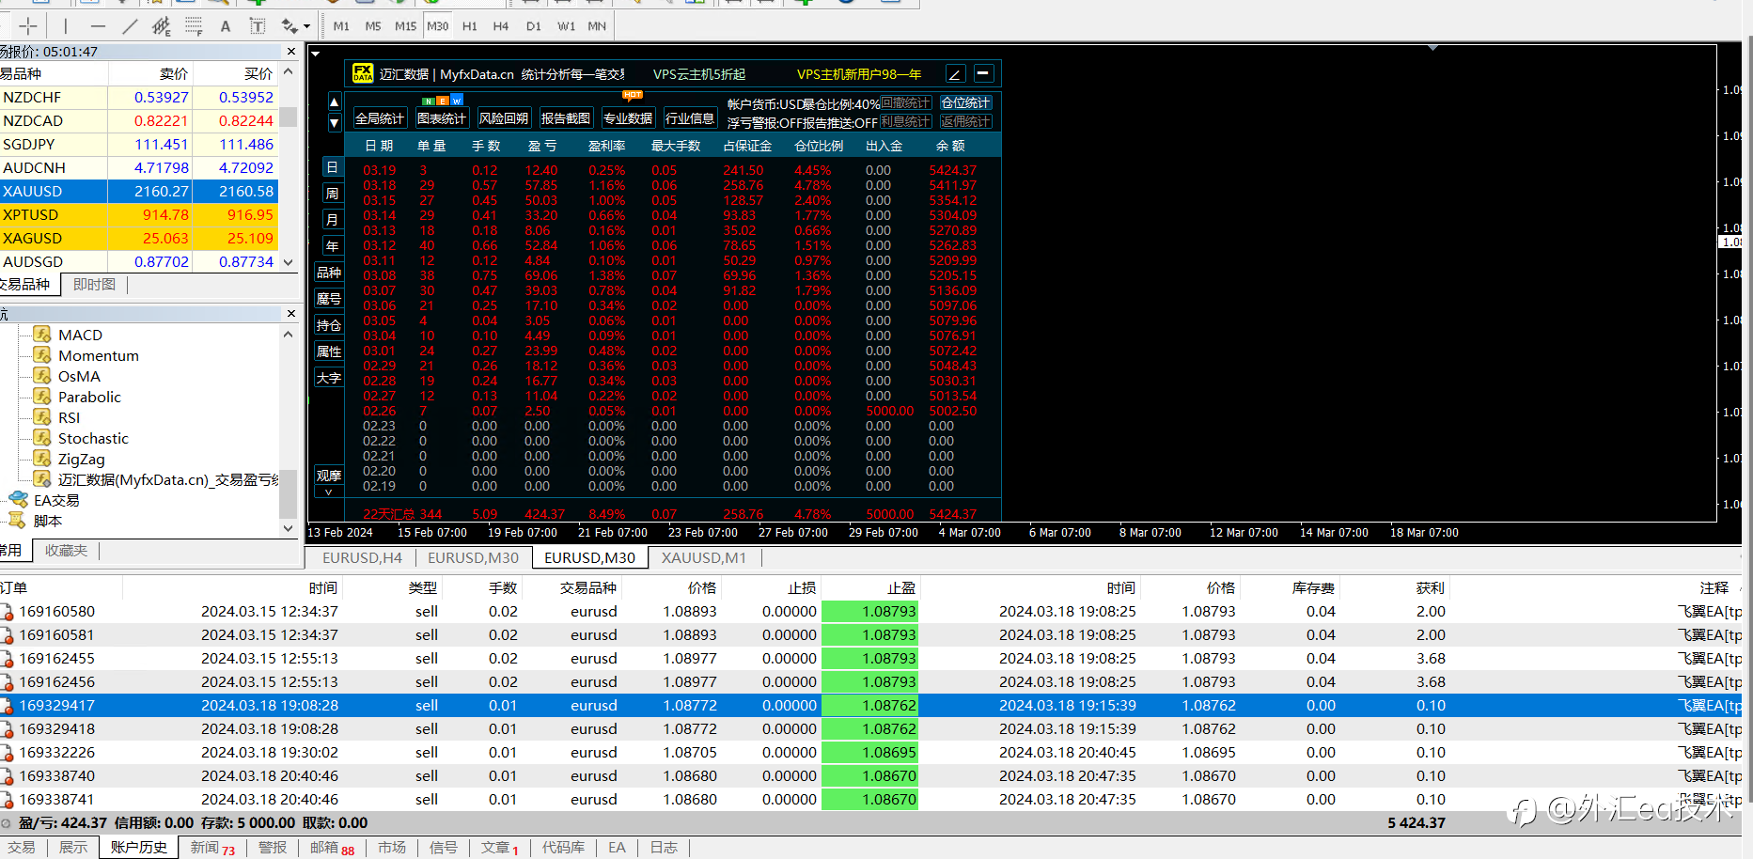Click Navigator scroll down arrow
Image resolution: width=1753 pixels, height=859 pixels.
289,528
